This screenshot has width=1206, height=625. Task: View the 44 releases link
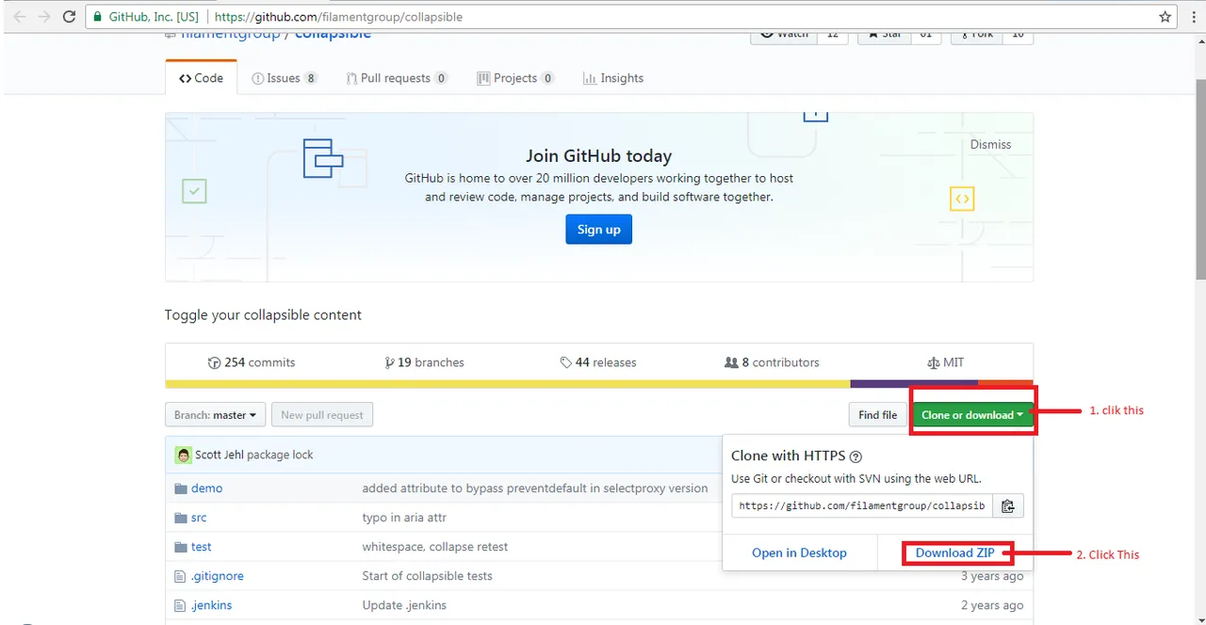[x=598, y=362]
